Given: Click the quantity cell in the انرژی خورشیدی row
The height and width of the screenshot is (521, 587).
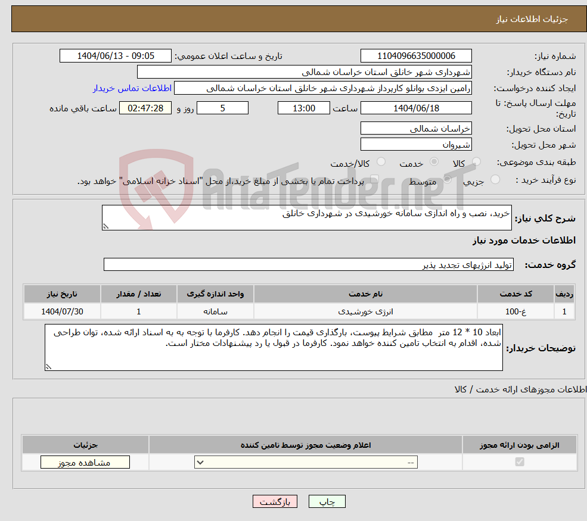Looking at the screenshot, I should (138, 311).
